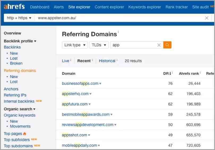
Task: Open Backlinks in the sidebar
Action: click(x=12, y=47)
